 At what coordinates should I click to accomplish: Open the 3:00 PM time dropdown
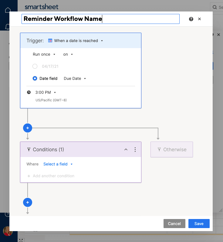(x=46, y=92)
